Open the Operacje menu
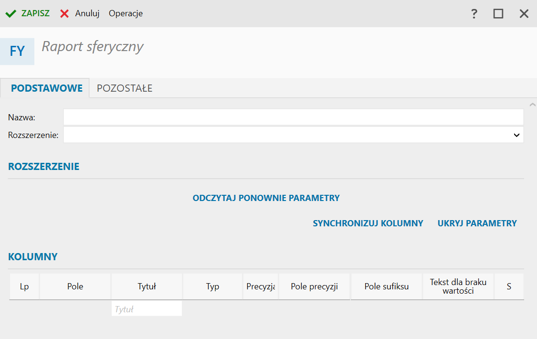 click(126, 14)
